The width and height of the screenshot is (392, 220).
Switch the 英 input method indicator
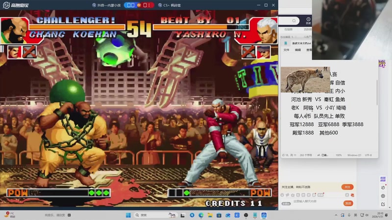[x=356, y=215]
